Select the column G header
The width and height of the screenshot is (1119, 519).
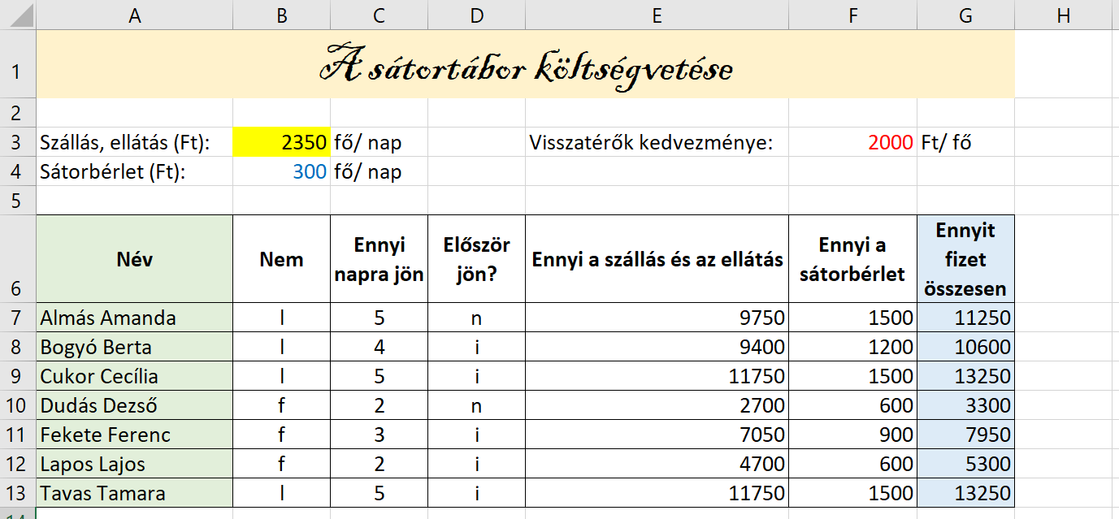pyautogui.click(x=965, y=15)
